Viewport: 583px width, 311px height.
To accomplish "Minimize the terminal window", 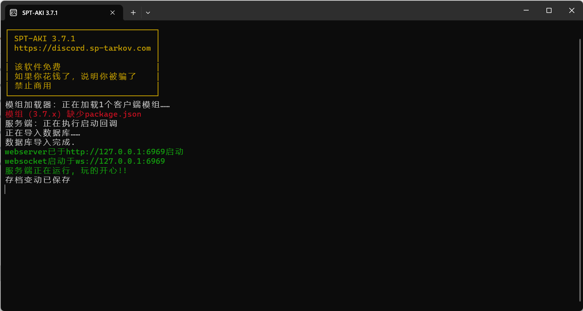I will tap(526, 11).
